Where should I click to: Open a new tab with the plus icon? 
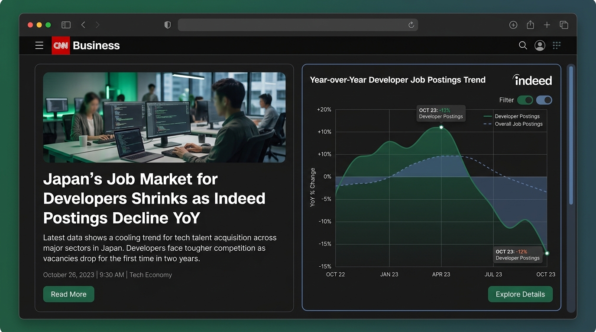tap(547, 25)
